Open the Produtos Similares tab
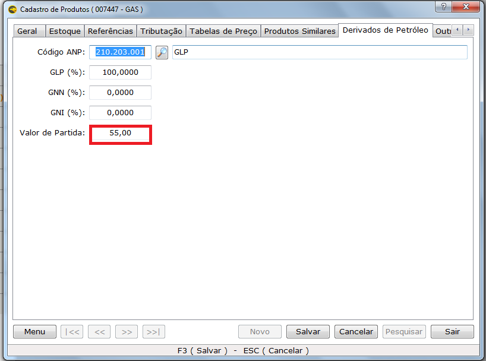Screen dimensions: 486x361 tap(299, 31)
